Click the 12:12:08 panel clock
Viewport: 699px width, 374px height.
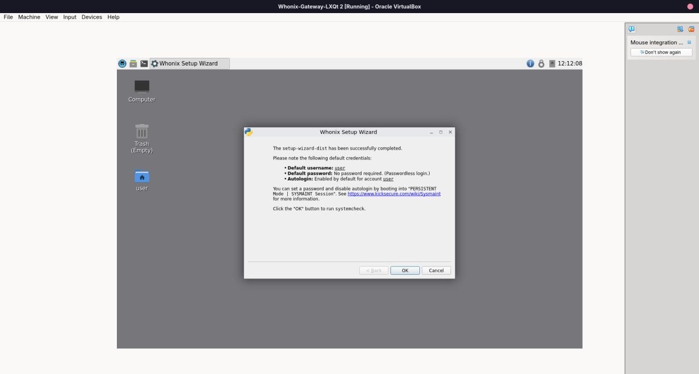570,63
